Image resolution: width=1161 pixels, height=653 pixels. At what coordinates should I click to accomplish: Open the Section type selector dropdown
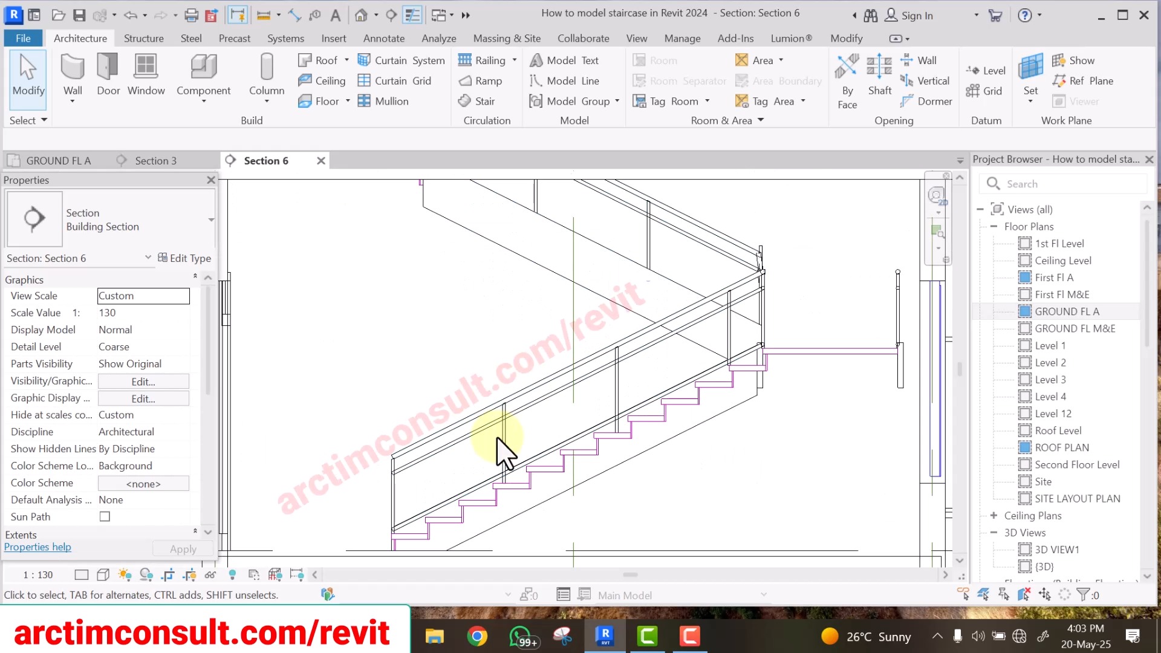[x=211, y=219]
